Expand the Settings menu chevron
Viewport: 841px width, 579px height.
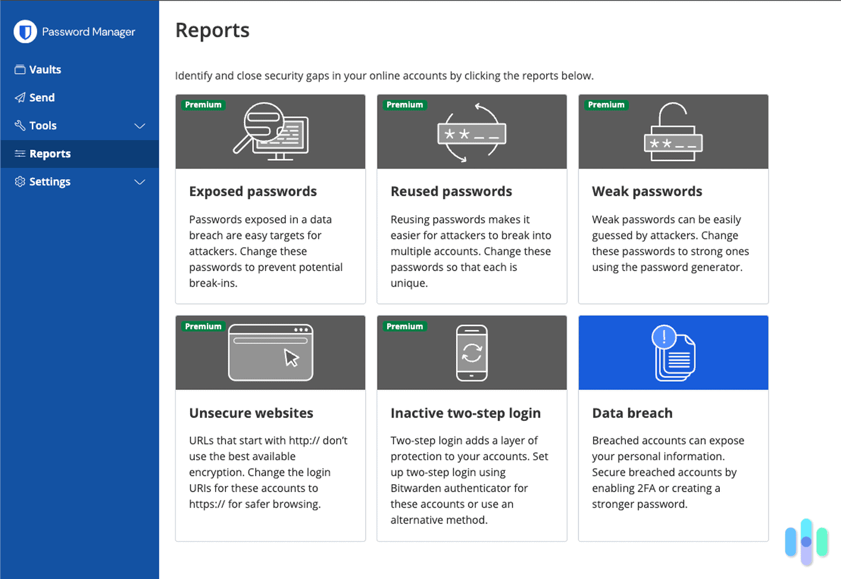click(x=140, y=182)
